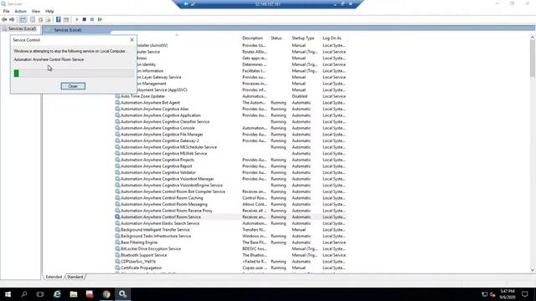Click the Start Service play icon
The width and height of the screenshot is (536, 301).
point(77,19)
